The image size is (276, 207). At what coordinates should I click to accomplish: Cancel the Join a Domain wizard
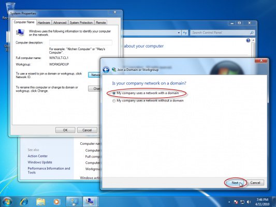[255, 183]
